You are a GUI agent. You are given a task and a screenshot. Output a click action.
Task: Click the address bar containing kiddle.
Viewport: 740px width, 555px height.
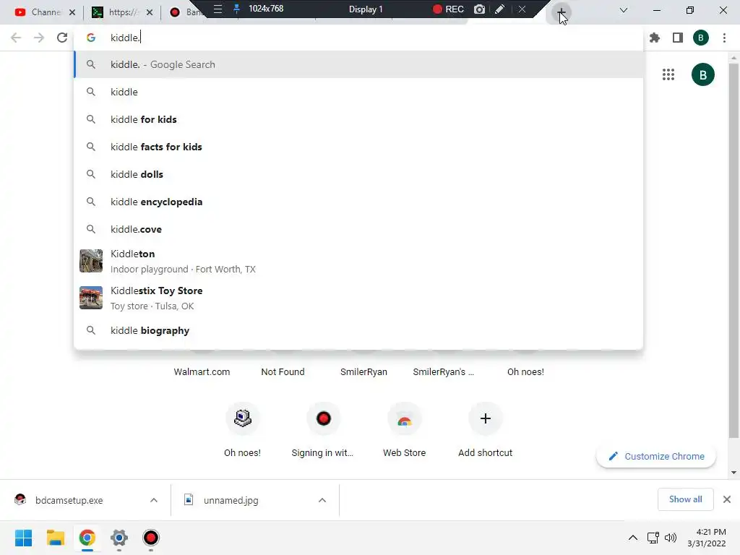(x=358, y=38)
